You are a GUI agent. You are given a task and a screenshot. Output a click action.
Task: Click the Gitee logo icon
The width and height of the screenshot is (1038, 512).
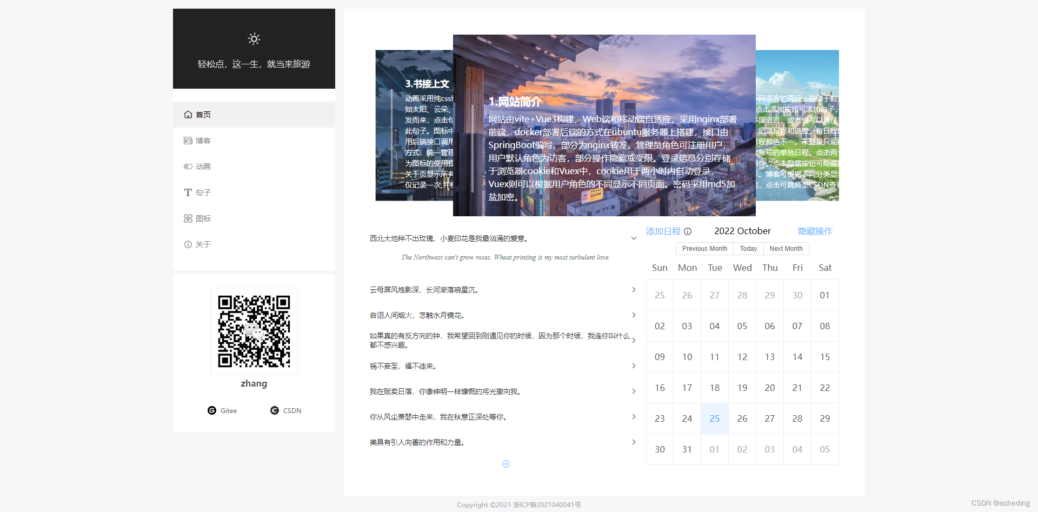pos(212,410)
